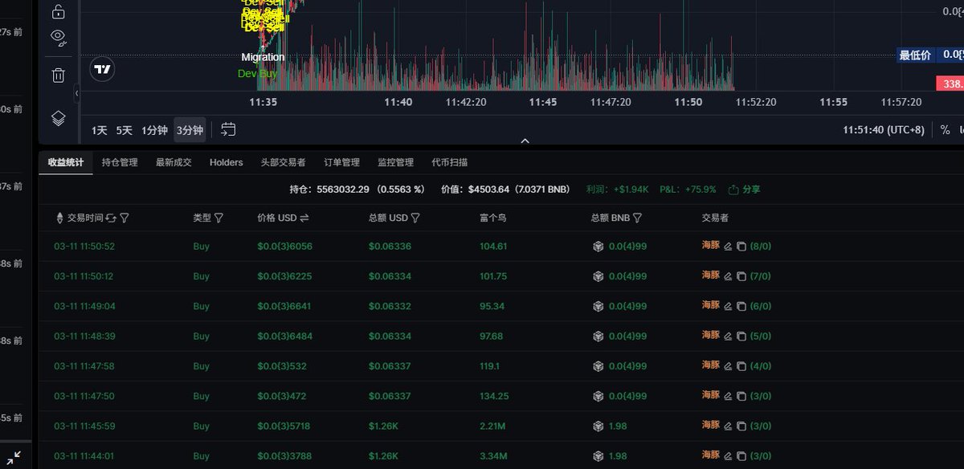Open the filter funnel for 总额 BNB column
Screen dimensions: 964x469
(x=637, y=218)
